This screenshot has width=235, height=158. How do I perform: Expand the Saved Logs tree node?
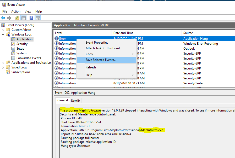pos(3,68)
